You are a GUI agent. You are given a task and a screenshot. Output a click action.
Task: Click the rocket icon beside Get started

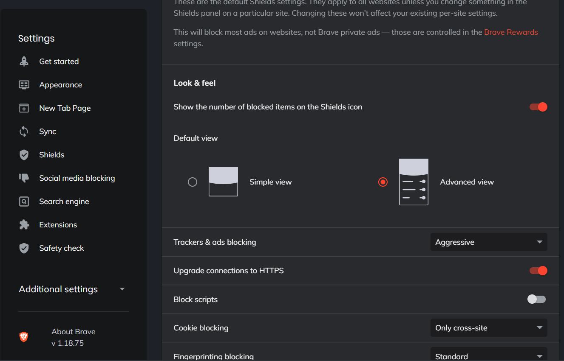coord(24,62)
